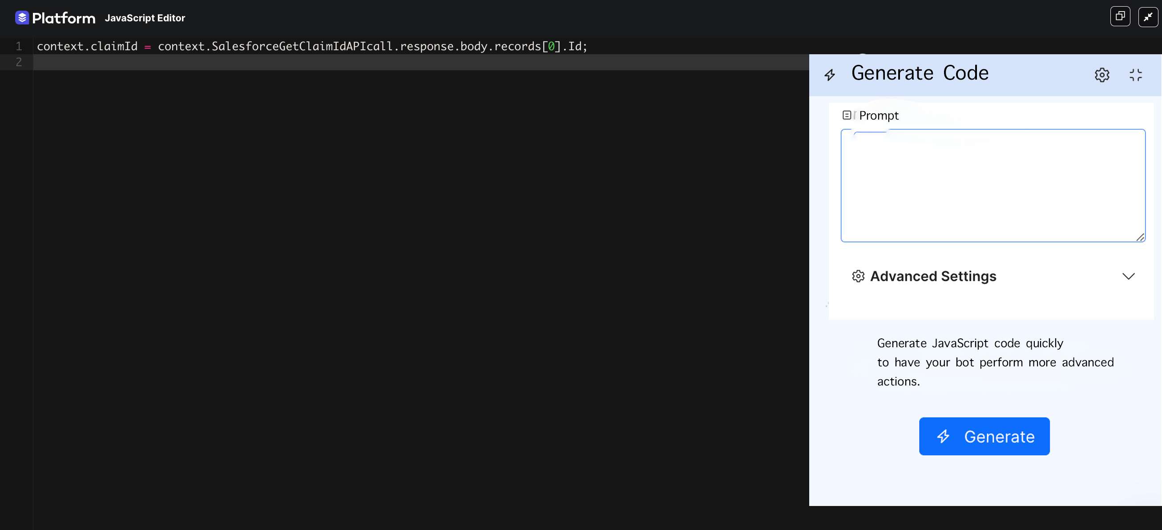Screen dimensions: 1162x530
Task: Click the lightning bolt icon beside Generate Code
Action: (829, 75)
